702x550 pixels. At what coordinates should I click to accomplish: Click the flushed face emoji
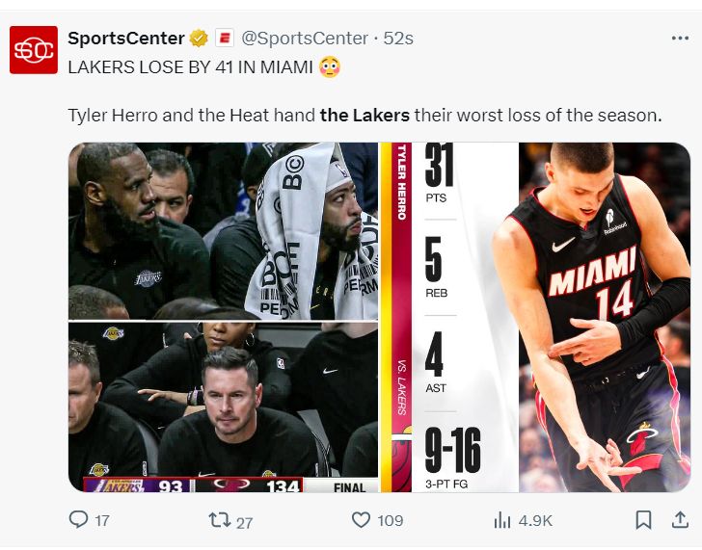click(328, 67)
